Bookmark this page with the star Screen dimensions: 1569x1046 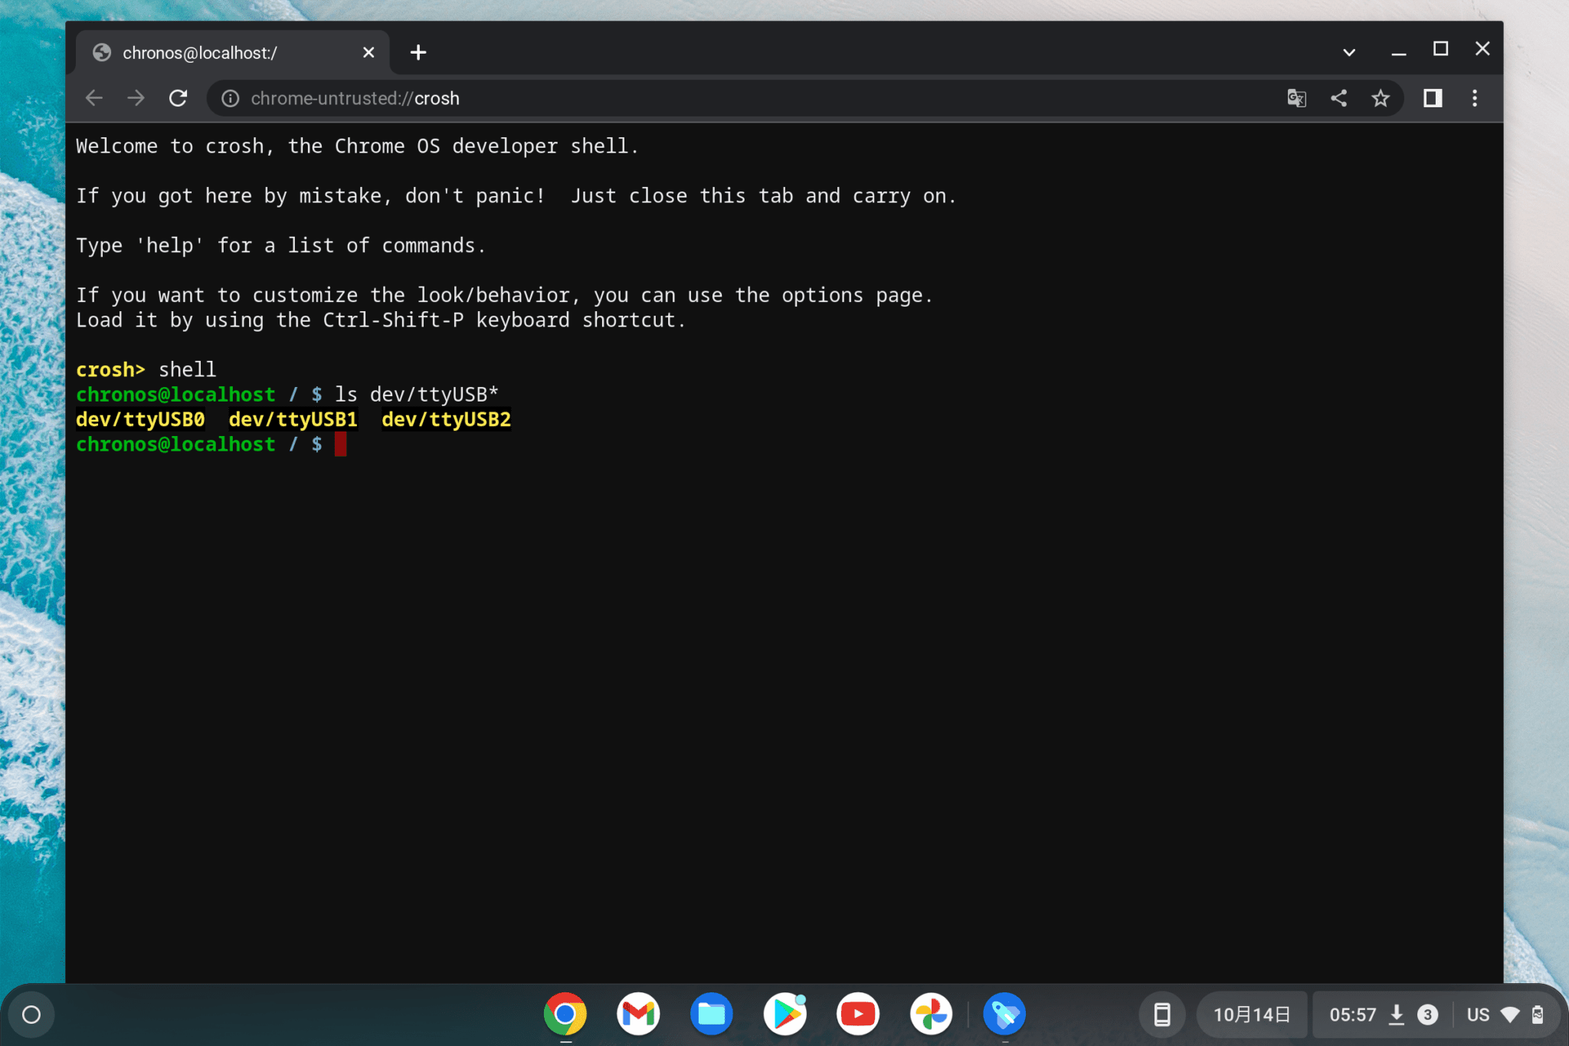pos(1381,98)
